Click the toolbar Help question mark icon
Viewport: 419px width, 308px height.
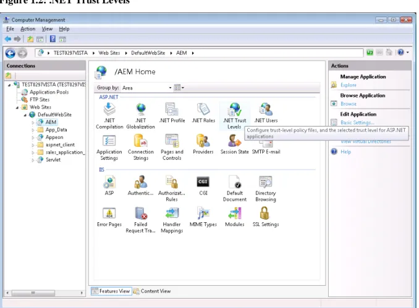coord(53,39)
